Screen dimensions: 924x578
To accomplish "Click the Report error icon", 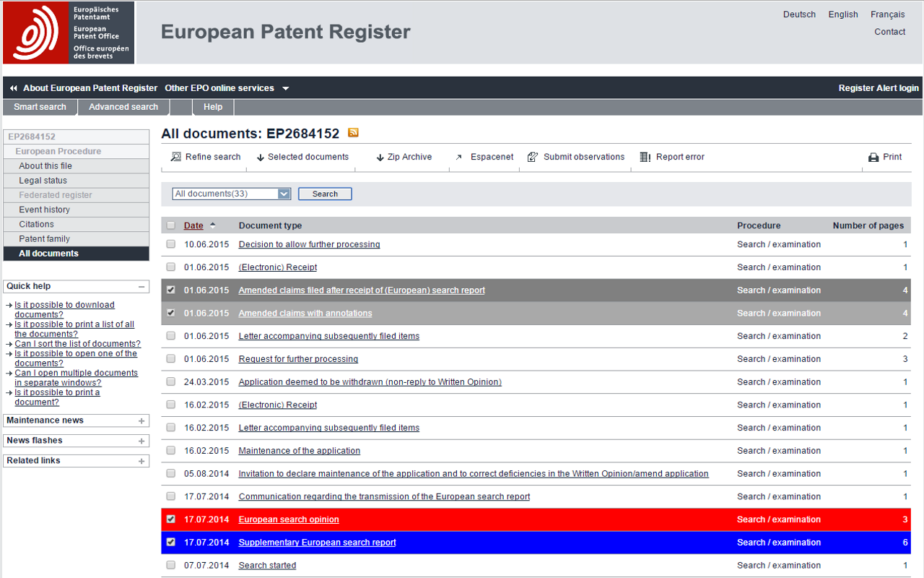I will point(645,158).
